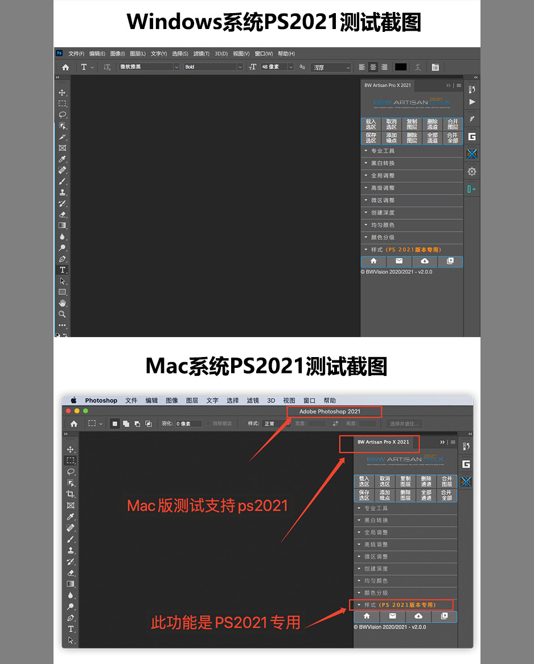Open 图层 menu in Mac menu bar

tap(192, 400)
